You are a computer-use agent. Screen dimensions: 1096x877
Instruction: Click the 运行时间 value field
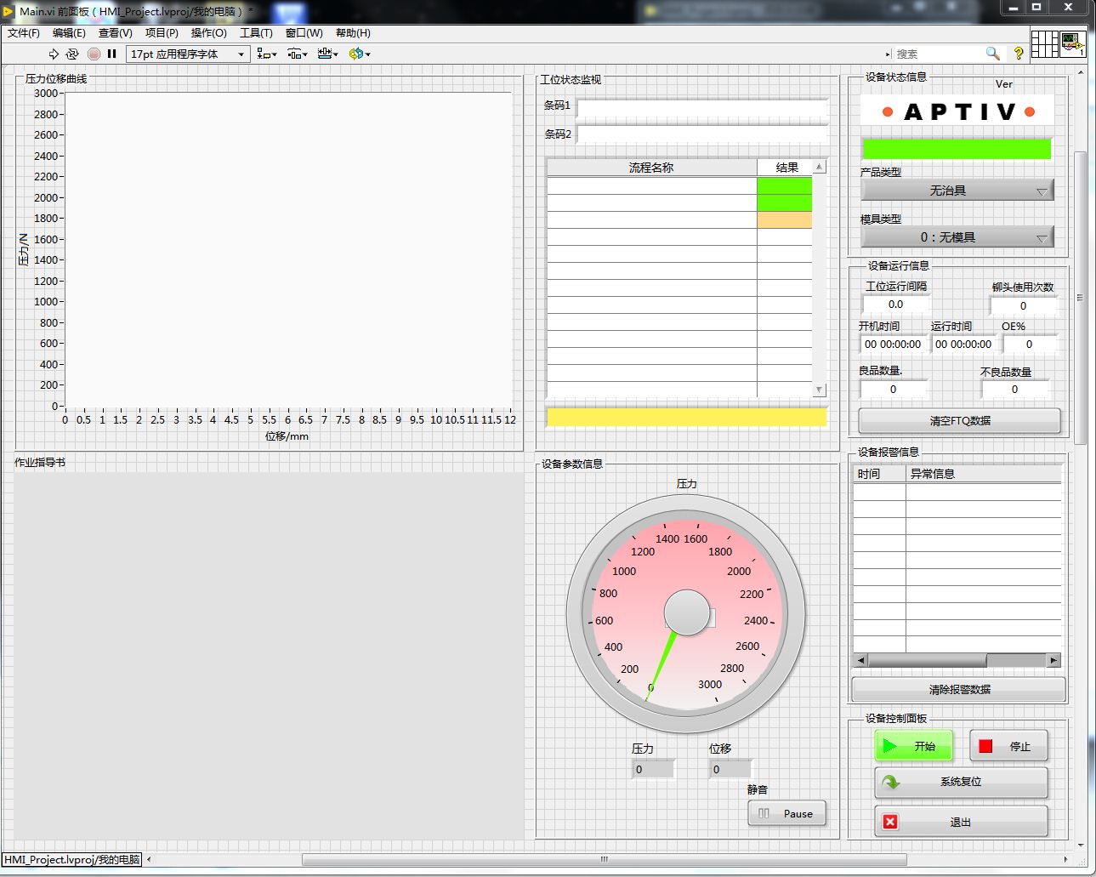[963, 345]
